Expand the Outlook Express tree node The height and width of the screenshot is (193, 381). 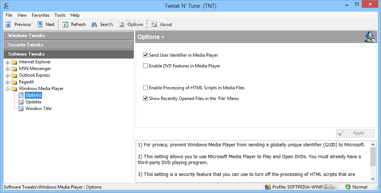pyautogui.click(x=7, y=76)
